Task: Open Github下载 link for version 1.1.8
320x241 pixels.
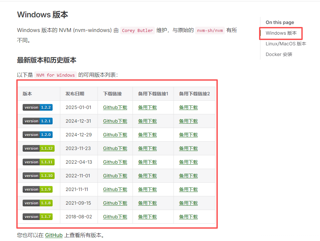Action: (115, 203)
